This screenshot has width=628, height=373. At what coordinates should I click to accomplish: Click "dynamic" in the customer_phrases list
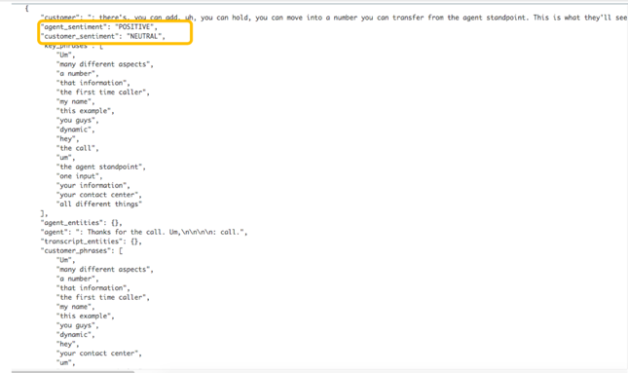click(76, 335)
